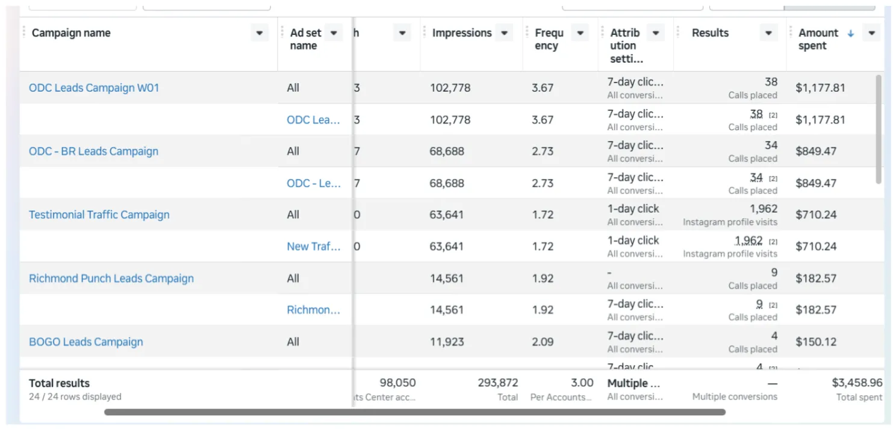893x432 pixels.
Task: Click the Campaign name column drag handle
Action: pos(24,33)
